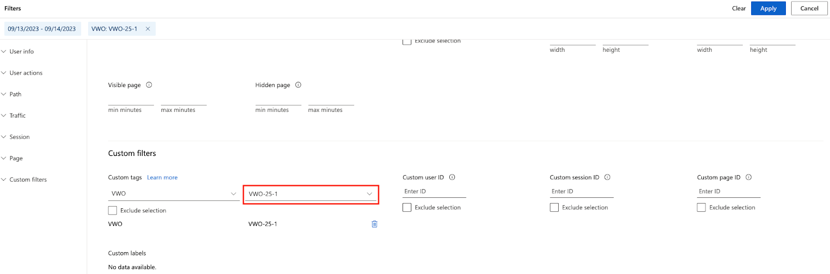Check Exclude selection under Custom page ID
The height and width of the screenshot is (274, 830).
point(701,207)
